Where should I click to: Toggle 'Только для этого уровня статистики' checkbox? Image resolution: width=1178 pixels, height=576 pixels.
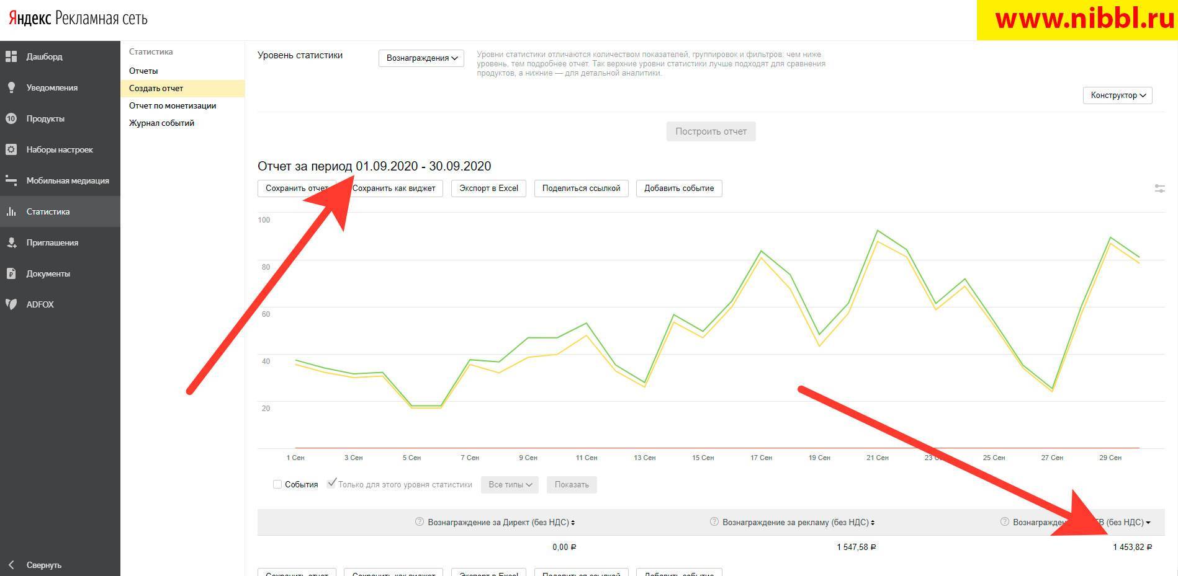(x=332, y=484)
